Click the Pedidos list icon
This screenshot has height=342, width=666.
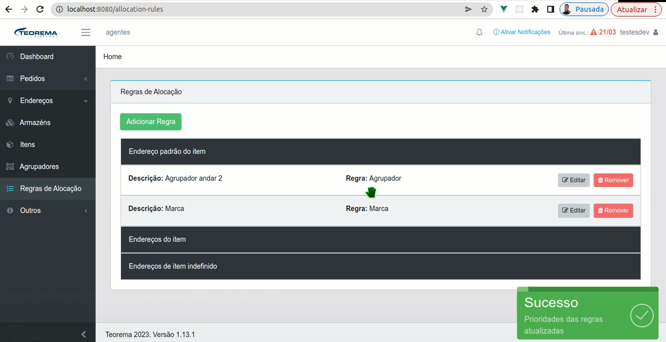(10, 78)
